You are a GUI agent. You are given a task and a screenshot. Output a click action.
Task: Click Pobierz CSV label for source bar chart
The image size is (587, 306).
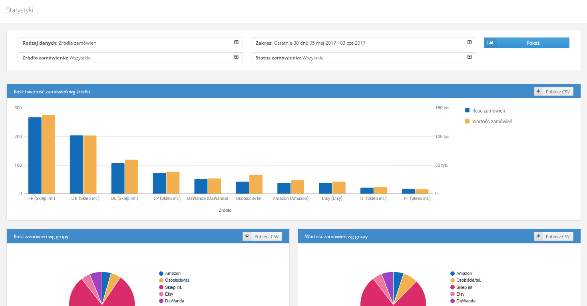[558, 92]
